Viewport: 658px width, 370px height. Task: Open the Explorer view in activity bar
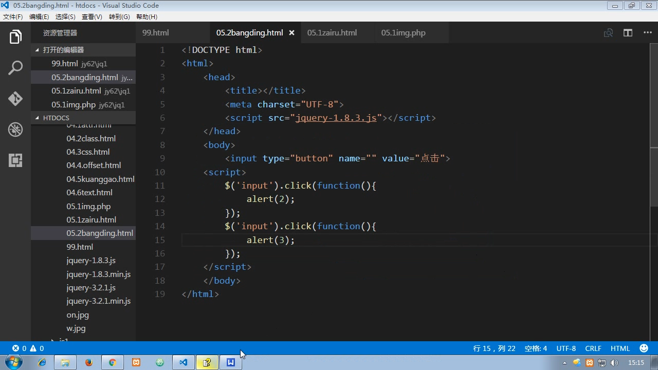point(15,37)
